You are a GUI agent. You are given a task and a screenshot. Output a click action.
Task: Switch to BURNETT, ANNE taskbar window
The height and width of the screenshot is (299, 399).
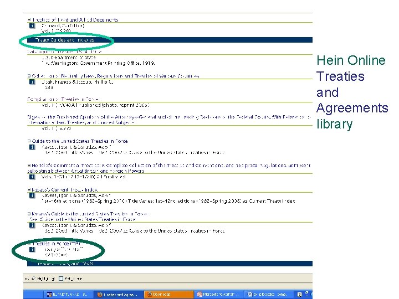(x=68, y=295)
